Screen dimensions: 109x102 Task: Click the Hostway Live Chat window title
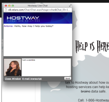point(38,6)
